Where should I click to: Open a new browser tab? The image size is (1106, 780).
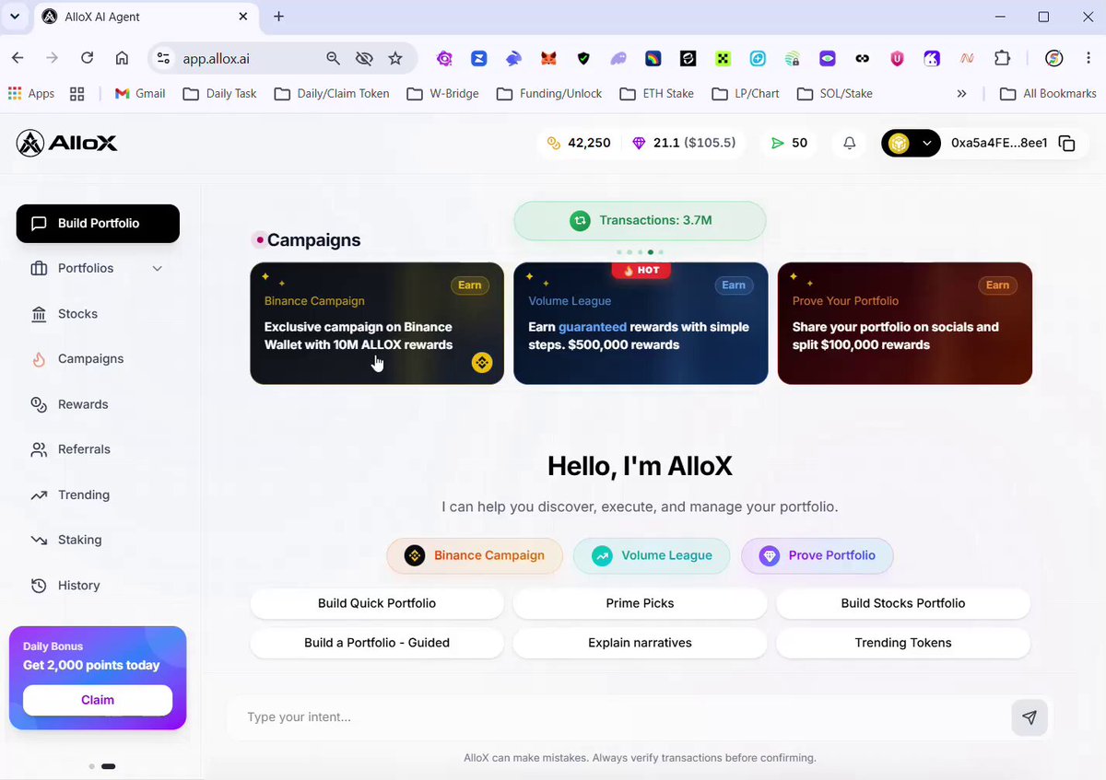click(278, 17)
